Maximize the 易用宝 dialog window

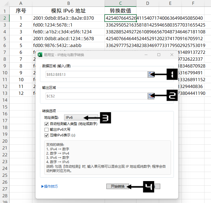pyautogui.click(x=159, y=55)
